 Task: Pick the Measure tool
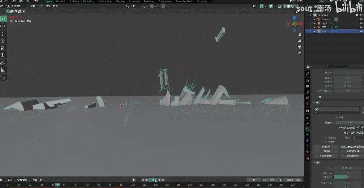pos(3,70)
